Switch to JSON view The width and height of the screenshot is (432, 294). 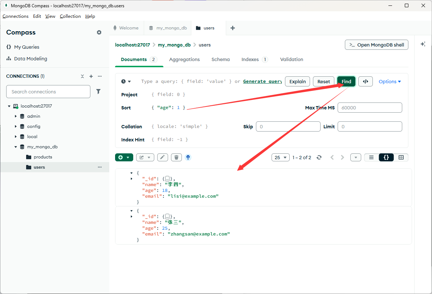(x=386, y=157)
